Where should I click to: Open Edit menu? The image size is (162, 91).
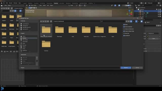(7, 3)
